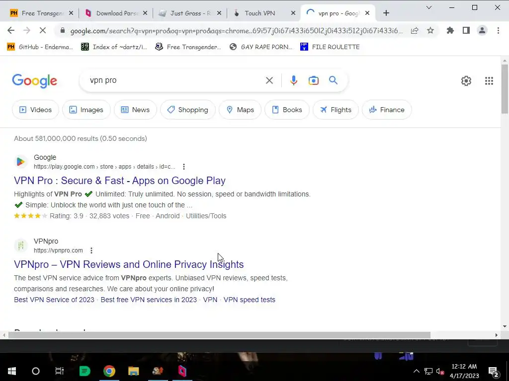Open a new browser tab
This screenshot has height=381, width=509.
386,13
